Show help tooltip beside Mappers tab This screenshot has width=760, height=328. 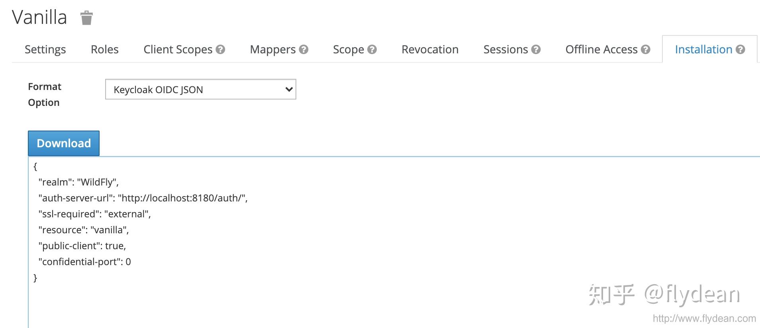pos(304,49)
